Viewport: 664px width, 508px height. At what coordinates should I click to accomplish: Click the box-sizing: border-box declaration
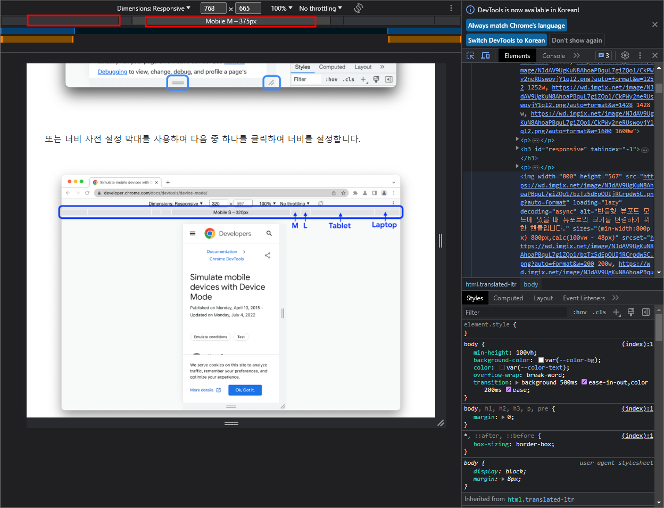coord(514,444)
